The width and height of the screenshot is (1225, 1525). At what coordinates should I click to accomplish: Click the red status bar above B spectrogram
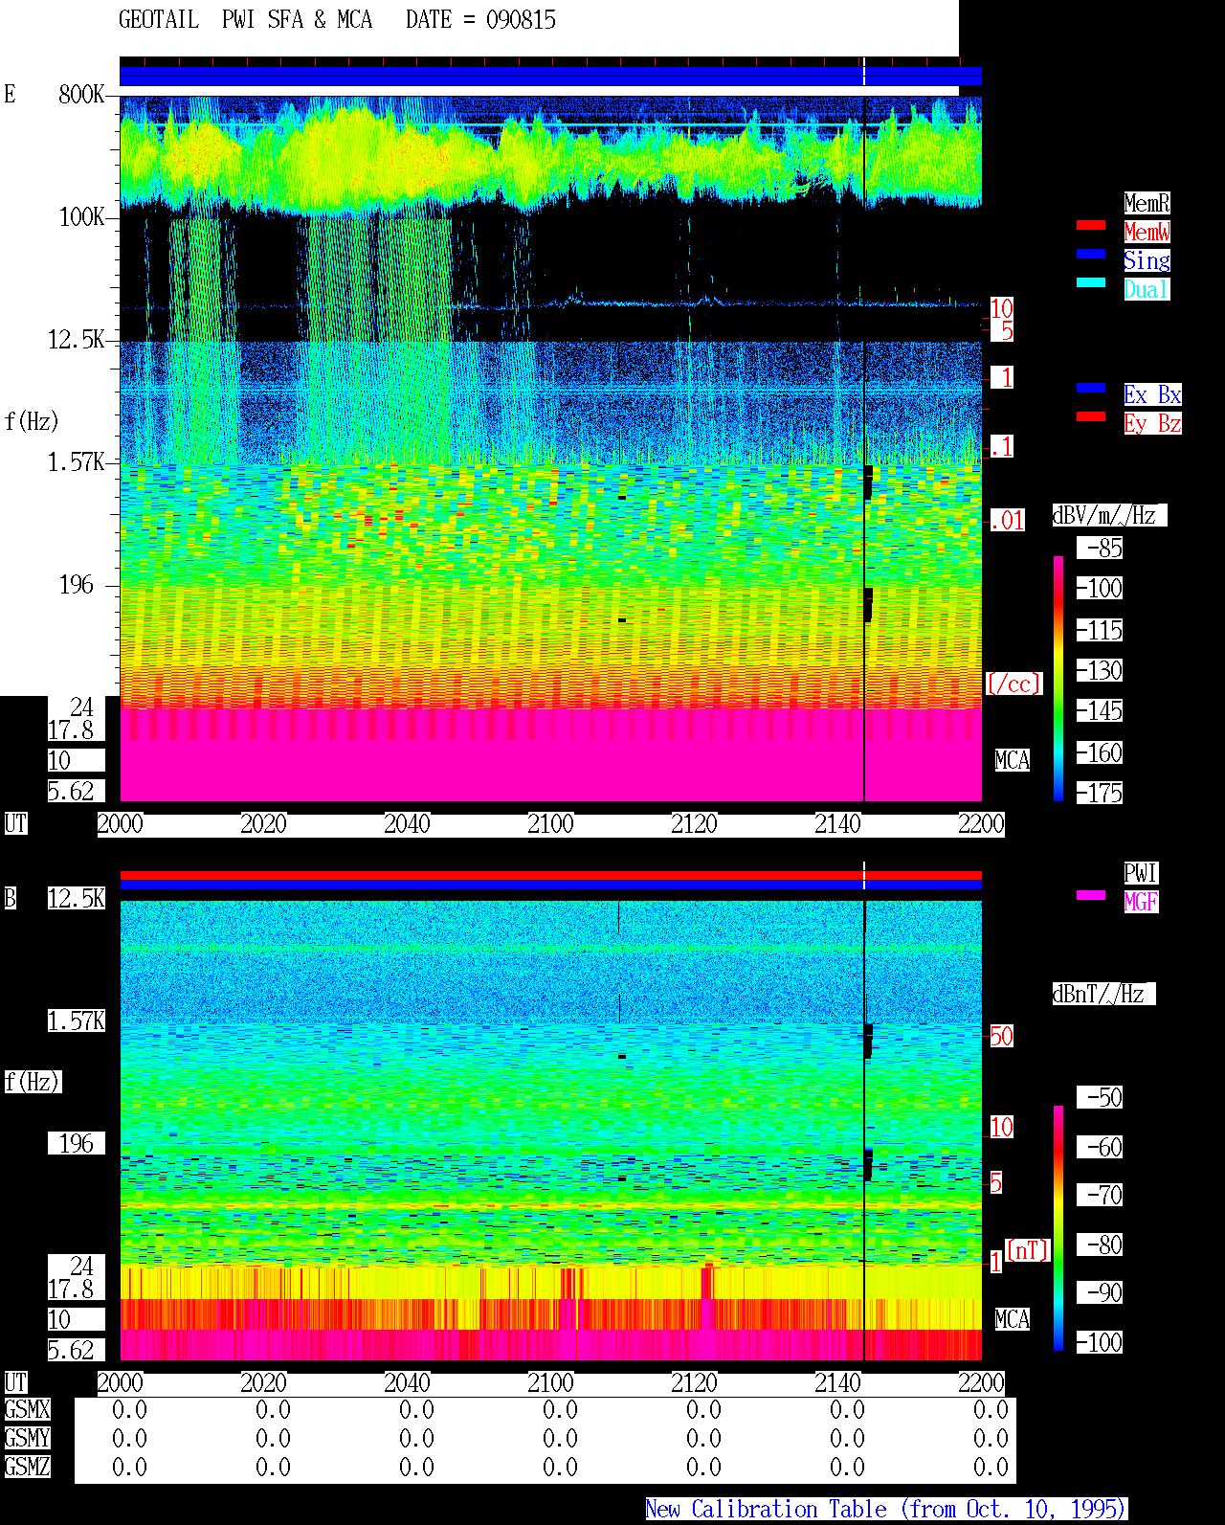(550, 875)
